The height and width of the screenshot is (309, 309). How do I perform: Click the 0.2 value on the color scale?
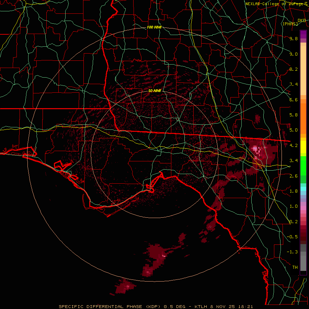point(294,222)
